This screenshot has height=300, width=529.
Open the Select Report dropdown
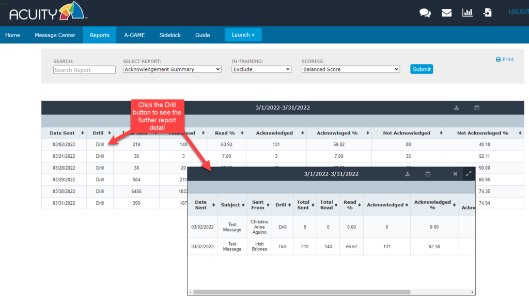coord(172,69)
